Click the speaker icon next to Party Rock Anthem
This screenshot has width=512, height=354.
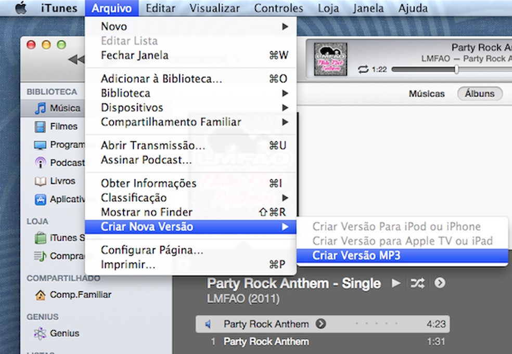click(x=208, y=324)
